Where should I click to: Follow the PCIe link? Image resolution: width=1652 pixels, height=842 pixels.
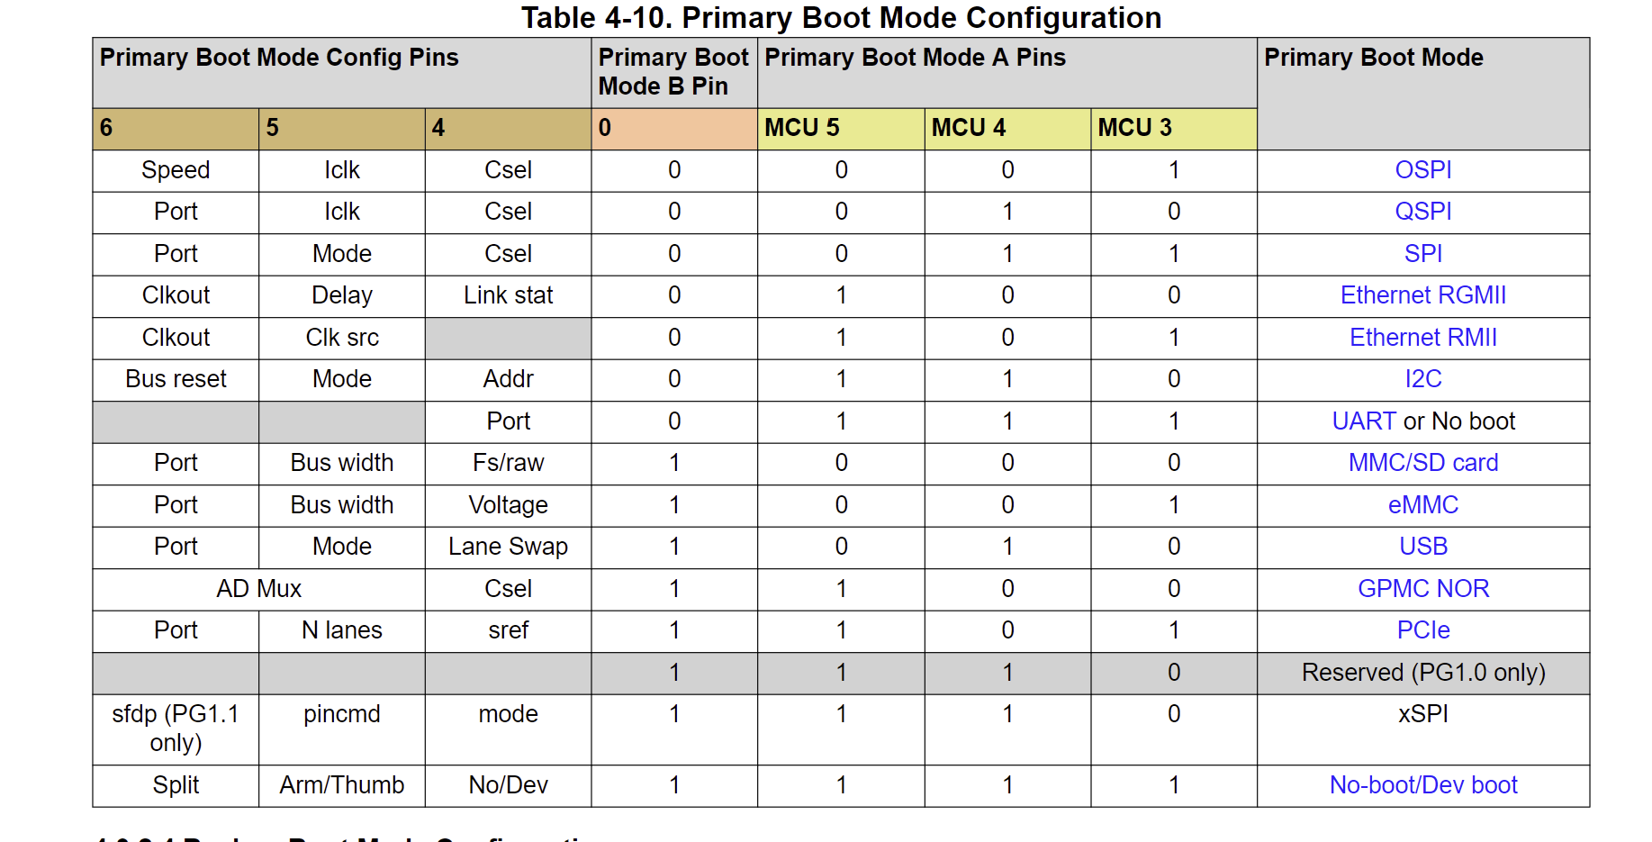coord(1422,630)
